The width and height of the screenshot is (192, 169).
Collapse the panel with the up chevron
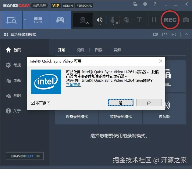186,34
